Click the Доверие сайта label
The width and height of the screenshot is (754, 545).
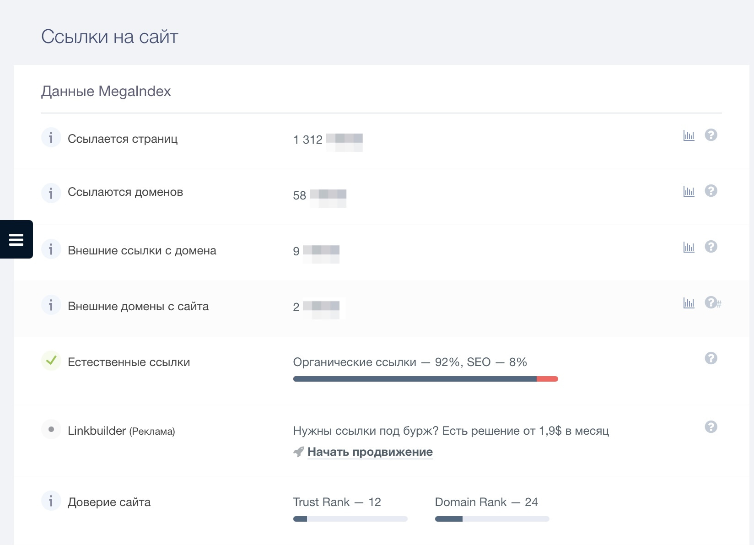pos(109,502)
